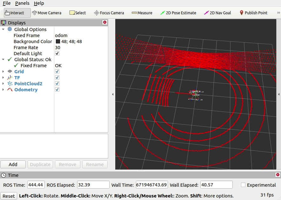
Task: Click the Duplicate button
Action: [40, 164]
